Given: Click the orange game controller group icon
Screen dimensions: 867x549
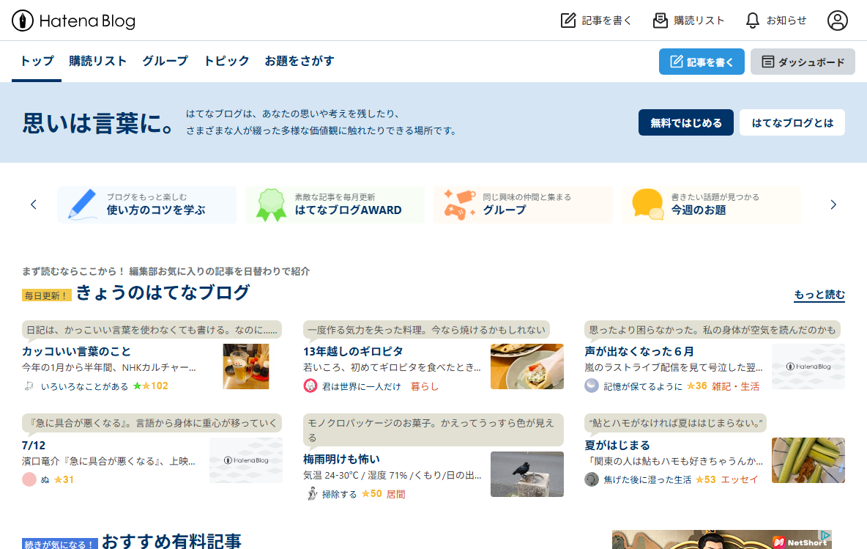Looking at the screenshot, I should click(459, 205).
